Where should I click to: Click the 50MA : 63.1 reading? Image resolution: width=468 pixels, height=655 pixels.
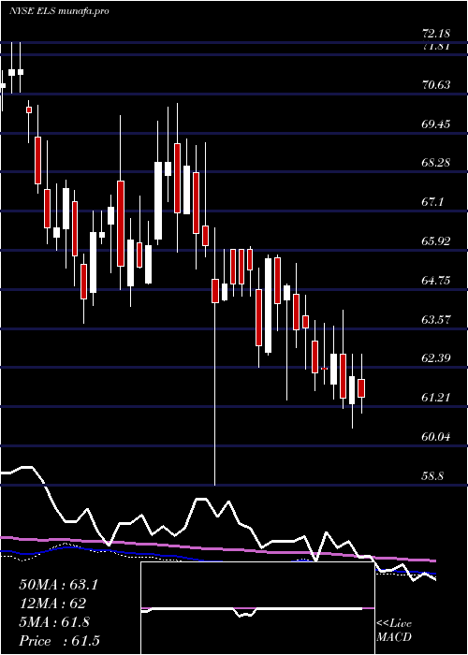pyautogui.click(x=58, y=585)
